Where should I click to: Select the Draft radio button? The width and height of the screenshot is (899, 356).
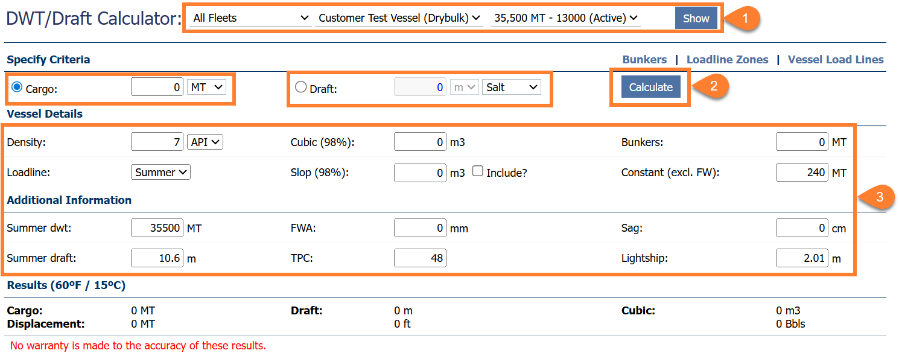click(301, 87)
